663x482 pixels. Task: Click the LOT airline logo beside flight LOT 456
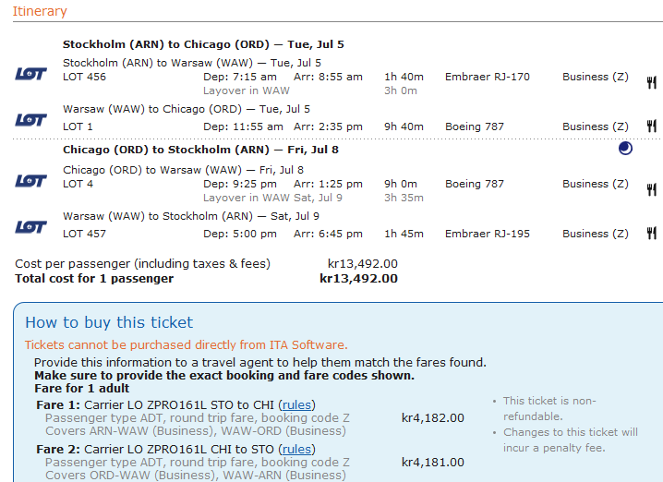[x=31, y=74]
